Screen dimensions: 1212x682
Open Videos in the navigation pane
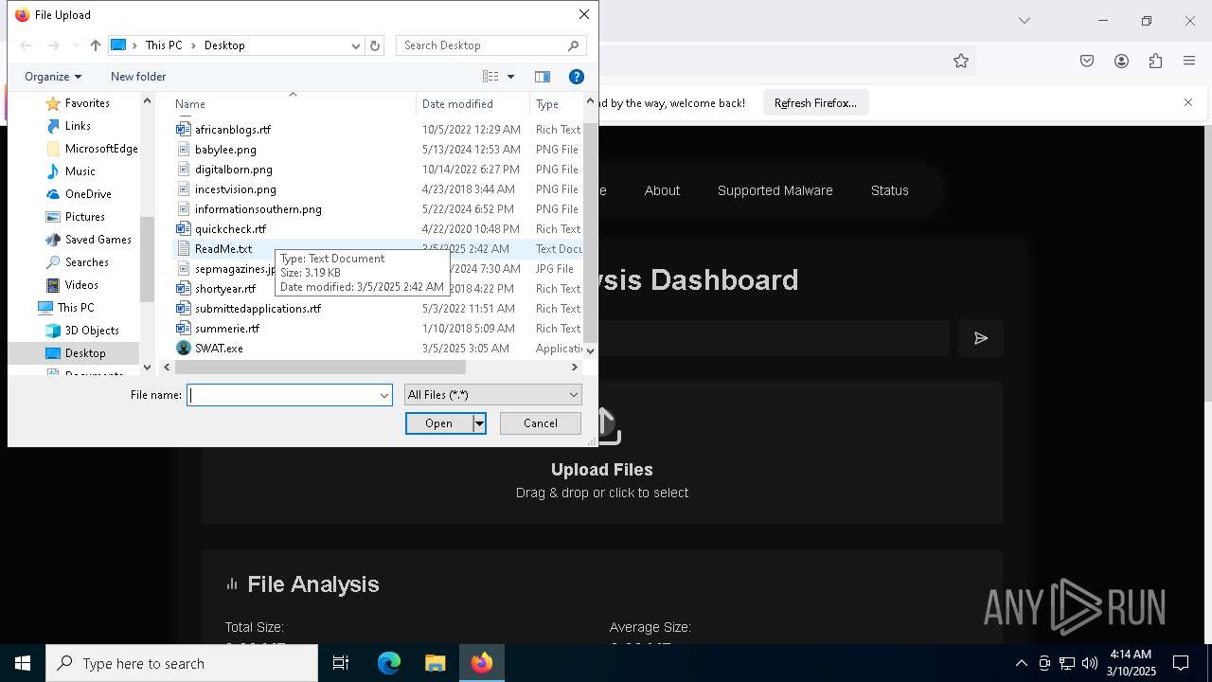click(81, 285)
